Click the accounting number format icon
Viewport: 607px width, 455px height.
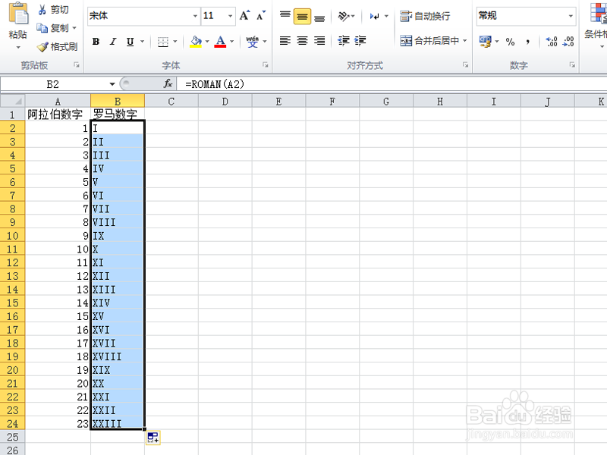click(485, 41)
